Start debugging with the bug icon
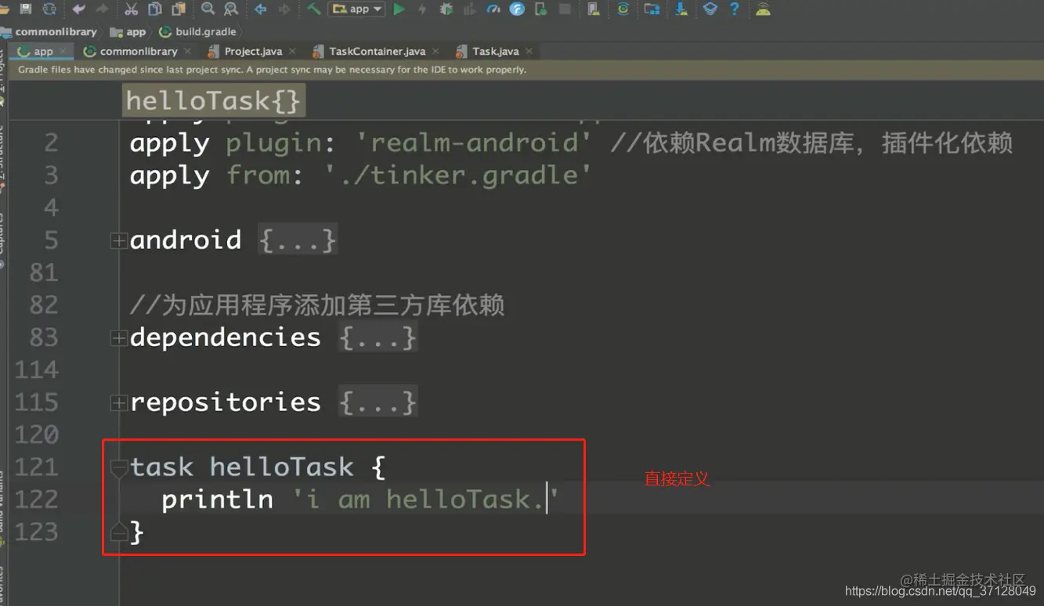Image resolution: width=1044 pixels, height=606 pixels. pos(446,9)
